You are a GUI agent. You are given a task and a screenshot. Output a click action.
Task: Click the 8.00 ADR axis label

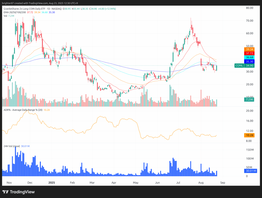coord(249,141)
